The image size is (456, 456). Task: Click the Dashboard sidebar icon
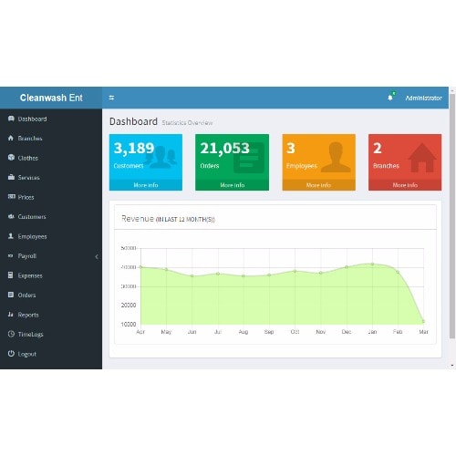coord(11,119)
